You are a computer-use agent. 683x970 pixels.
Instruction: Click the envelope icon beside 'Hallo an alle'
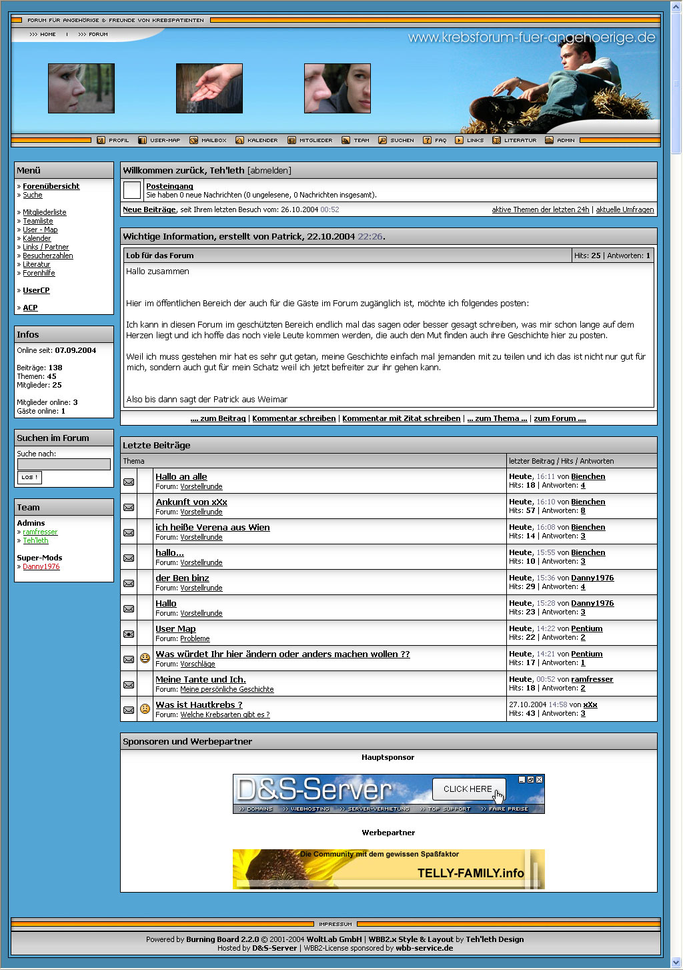click(129, 482)
